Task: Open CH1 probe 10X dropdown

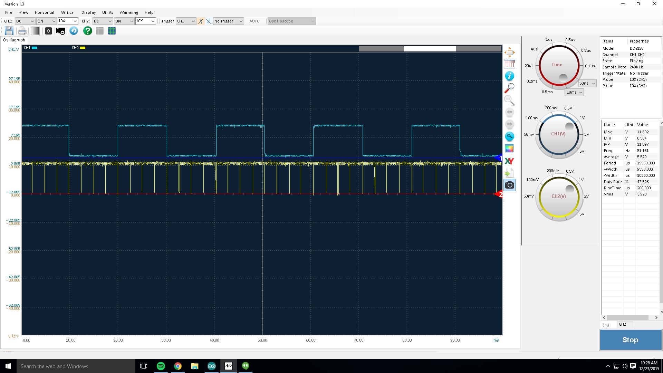Action: pos(68,21)
